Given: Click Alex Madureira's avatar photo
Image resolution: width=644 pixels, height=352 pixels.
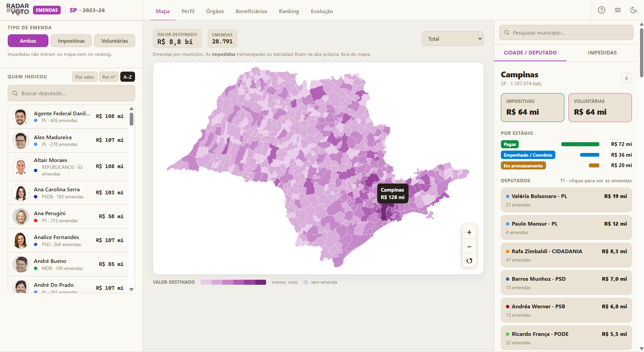Looking at the screenshot, I should (x=21, y=141).
